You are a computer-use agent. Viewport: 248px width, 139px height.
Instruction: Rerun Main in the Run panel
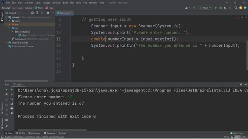click(x=7, y=90)
